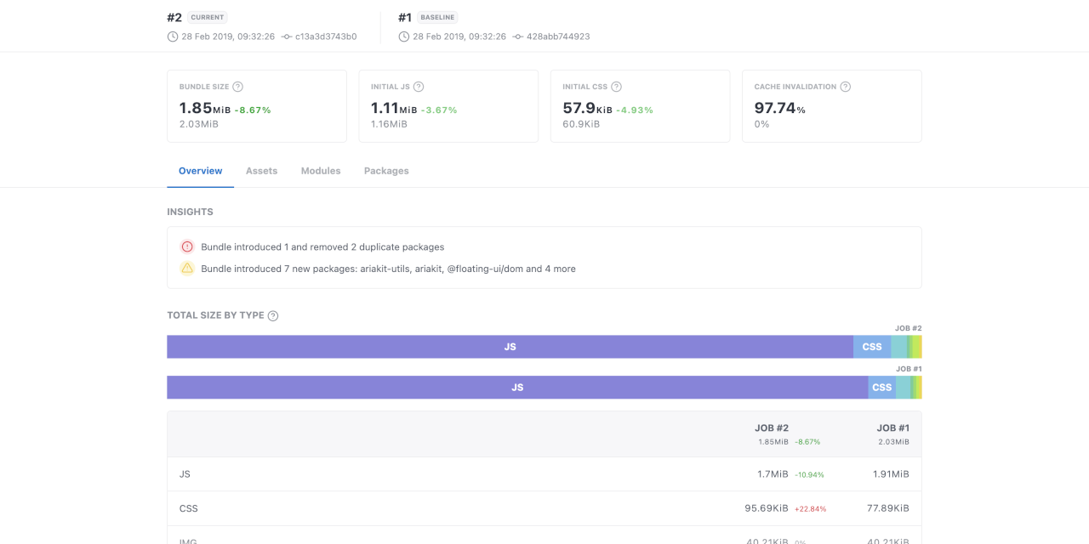Switch to the Packages tab
The width and height of the screenshot is (1089, 544).
pos(386,170)
